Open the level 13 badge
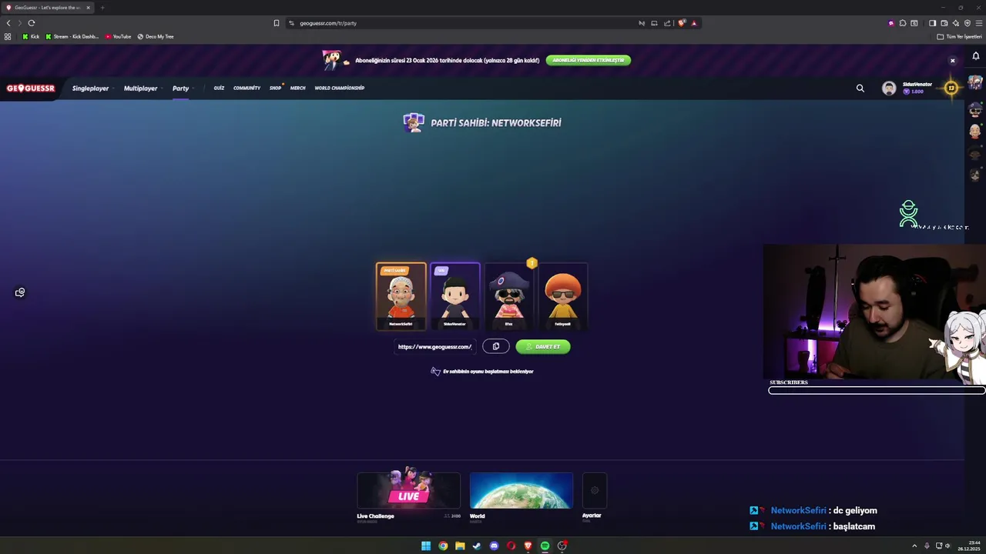This screenshot has width=986, height=554. tap(951, 88)
